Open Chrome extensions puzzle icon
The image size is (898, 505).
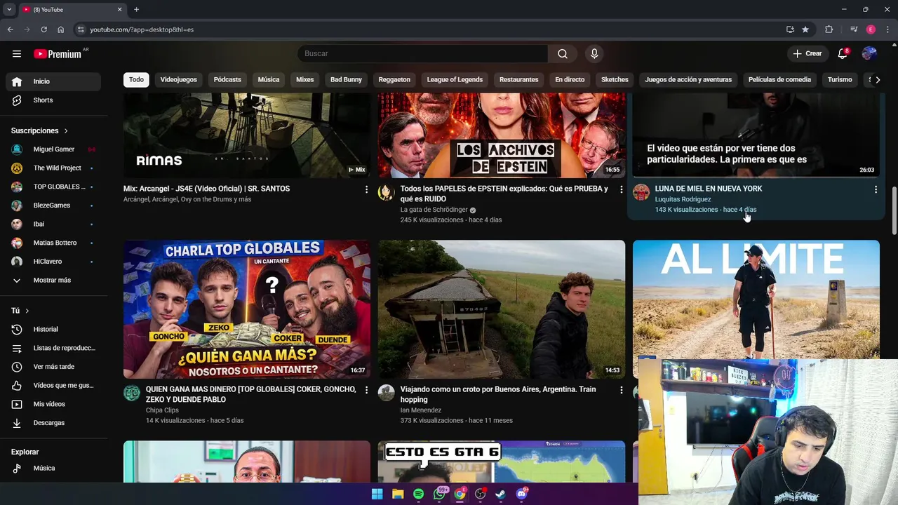click(x=829, y=29)
